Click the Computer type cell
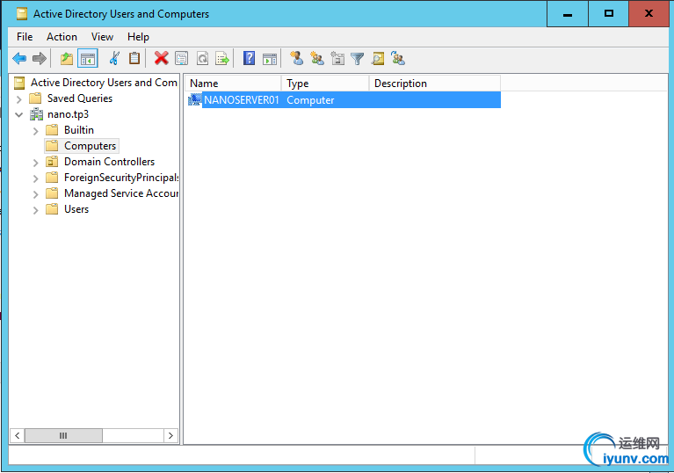 310,99
